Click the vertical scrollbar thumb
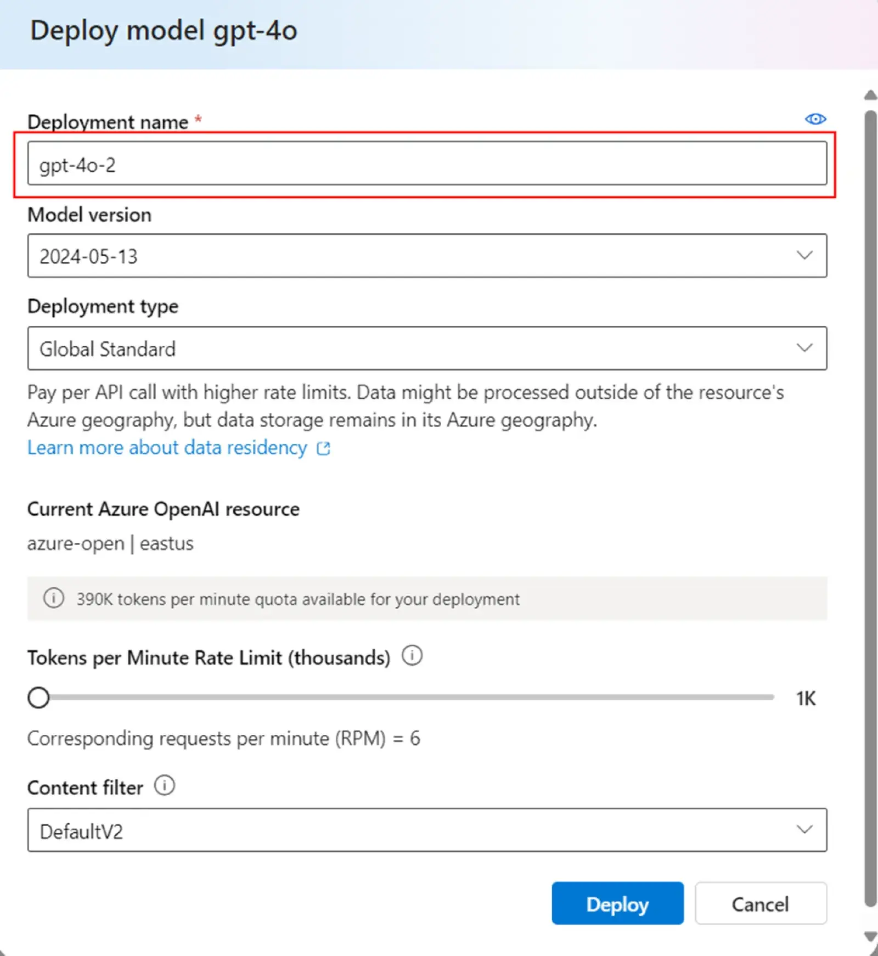This screenshot has width=878, height=956. [870, 509]
